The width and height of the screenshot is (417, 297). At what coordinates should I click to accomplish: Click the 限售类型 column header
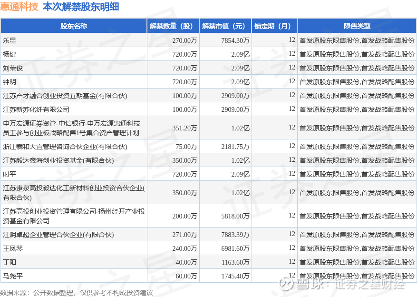point(357,26)
